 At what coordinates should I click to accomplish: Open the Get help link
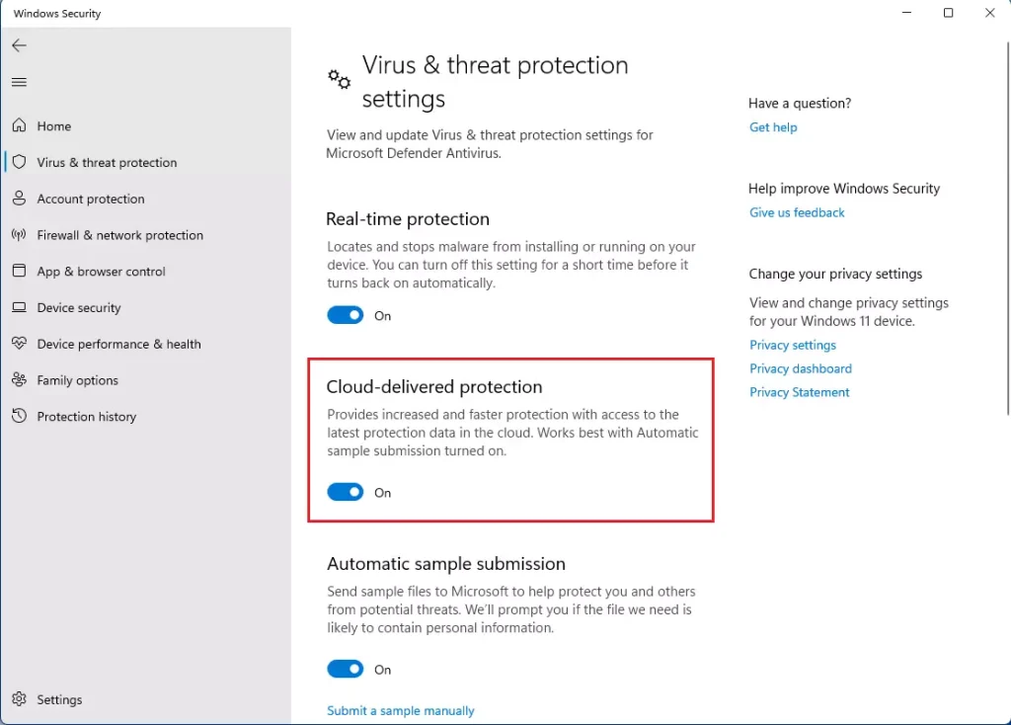(773, 126)
